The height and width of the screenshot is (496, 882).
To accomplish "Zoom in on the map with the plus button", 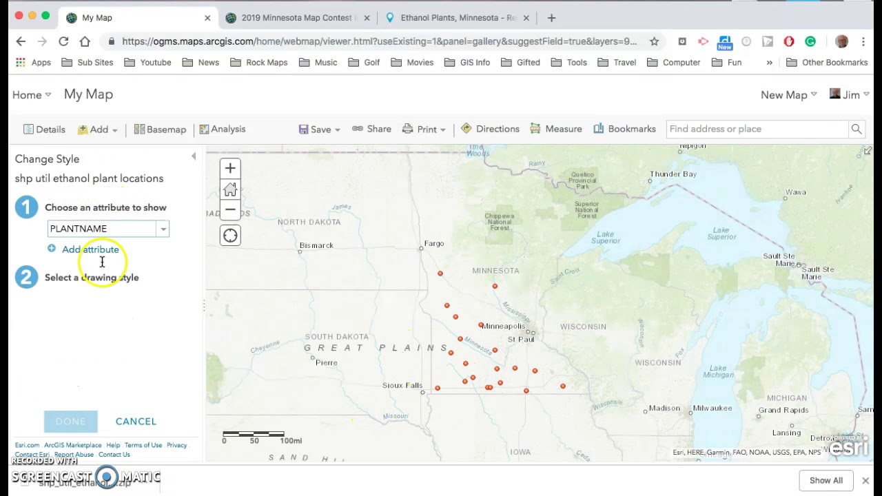I will (x=230, y=168).
